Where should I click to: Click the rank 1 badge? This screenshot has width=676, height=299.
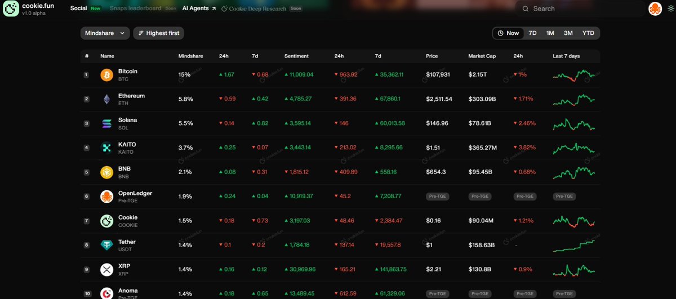click(x=86, y=75)
